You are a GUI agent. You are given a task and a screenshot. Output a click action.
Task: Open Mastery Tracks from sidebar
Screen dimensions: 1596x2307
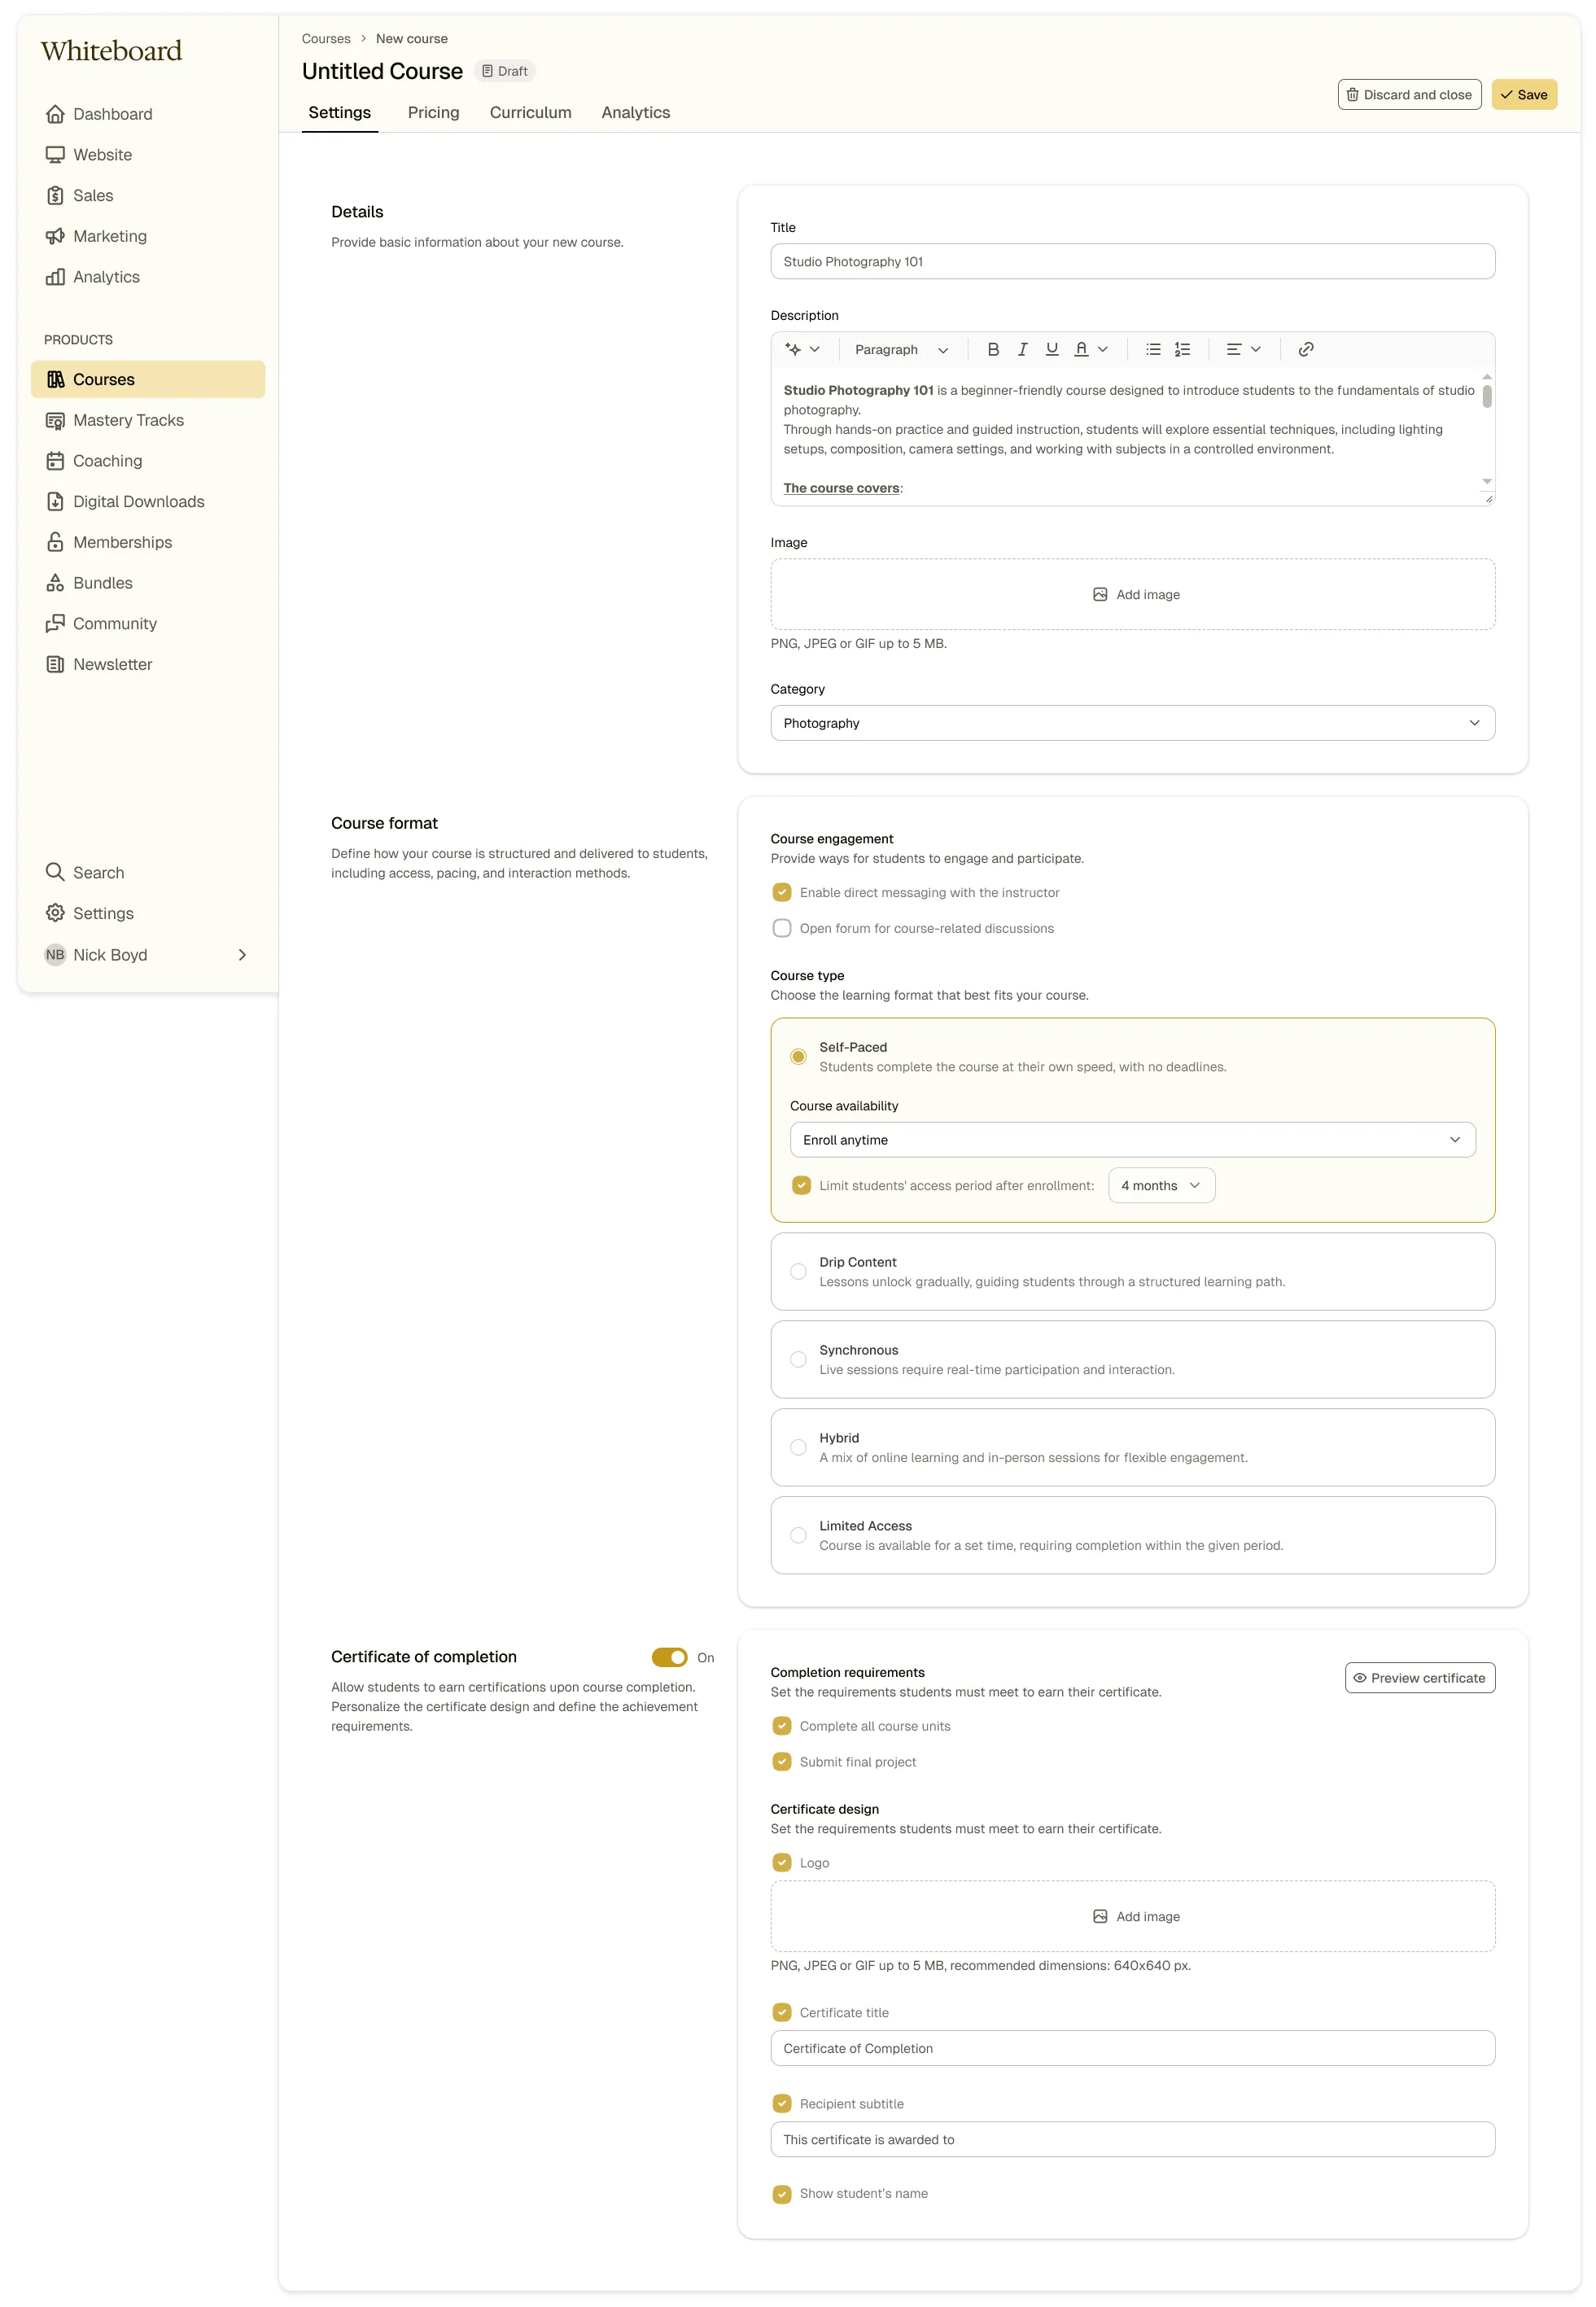[128, 420]
